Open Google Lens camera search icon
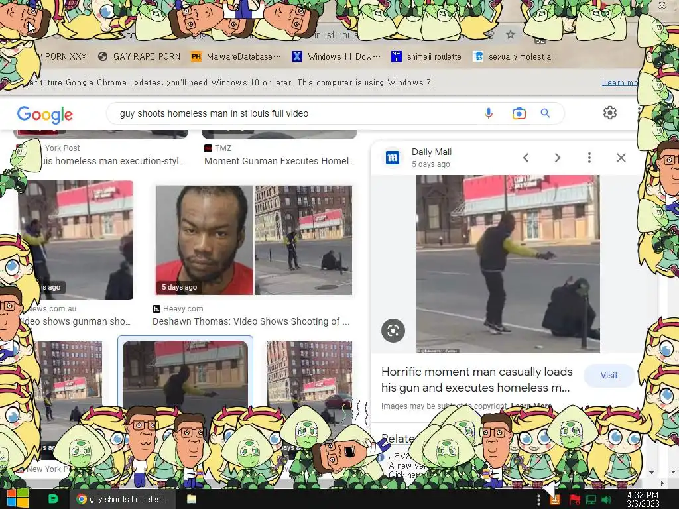 pyautogui.click(x=519, y=113)
